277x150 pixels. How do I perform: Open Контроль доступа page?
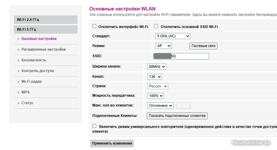(37, 71)
